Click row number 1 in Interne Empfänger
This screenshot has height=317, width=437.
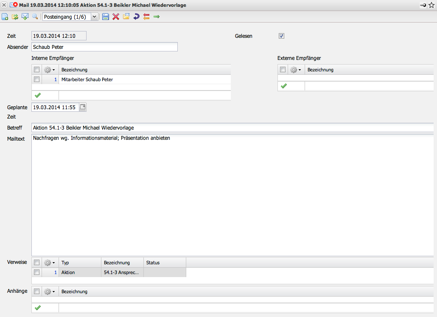coord(56,79)
